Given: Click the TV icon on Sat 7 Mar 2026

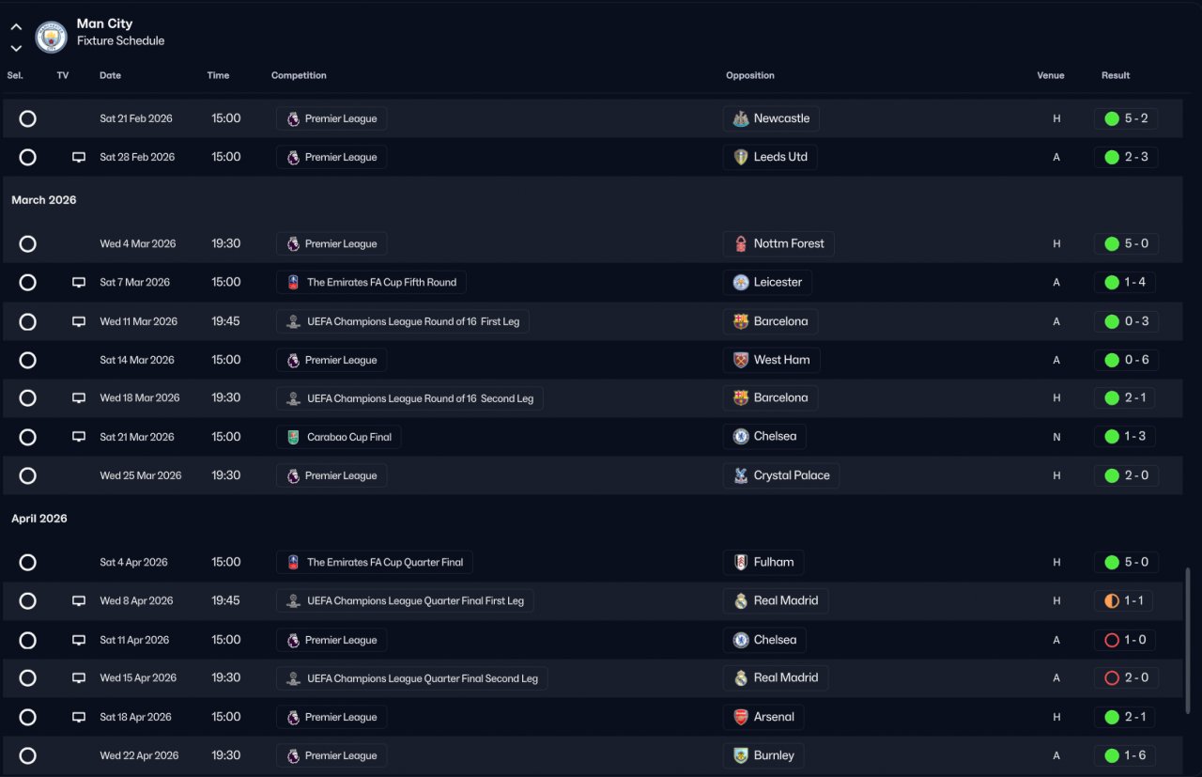Looking at the screenshot, I should click(x=79, y=283).
